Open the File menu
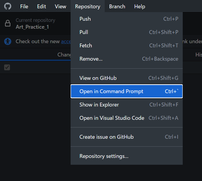This screenshot has height=181, width=202. tap(24, 6)
